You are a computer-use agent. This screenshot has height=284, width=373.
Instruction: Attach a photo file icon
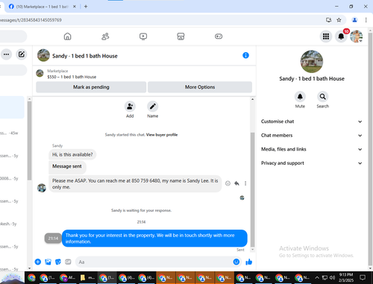tap(48, 262)
